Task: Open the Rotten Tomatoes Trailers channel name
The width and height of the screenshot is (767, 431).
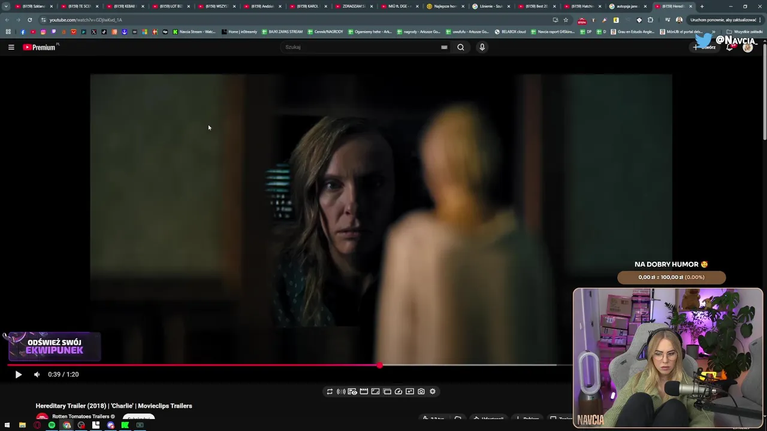Action: [81, 417]
